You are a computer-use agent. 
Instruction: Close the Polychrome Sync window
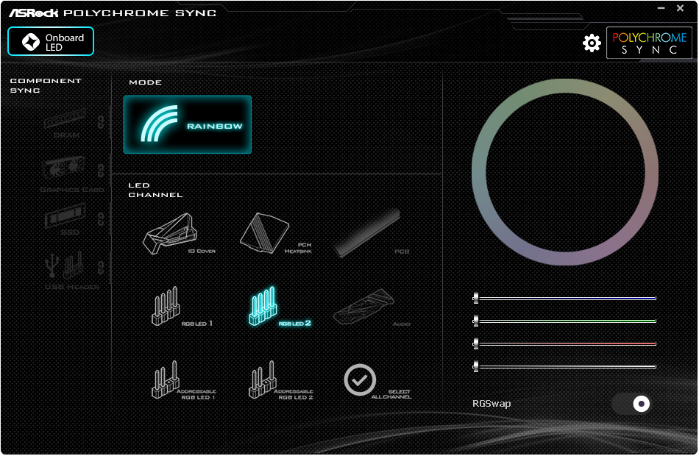tap(681, 8)
